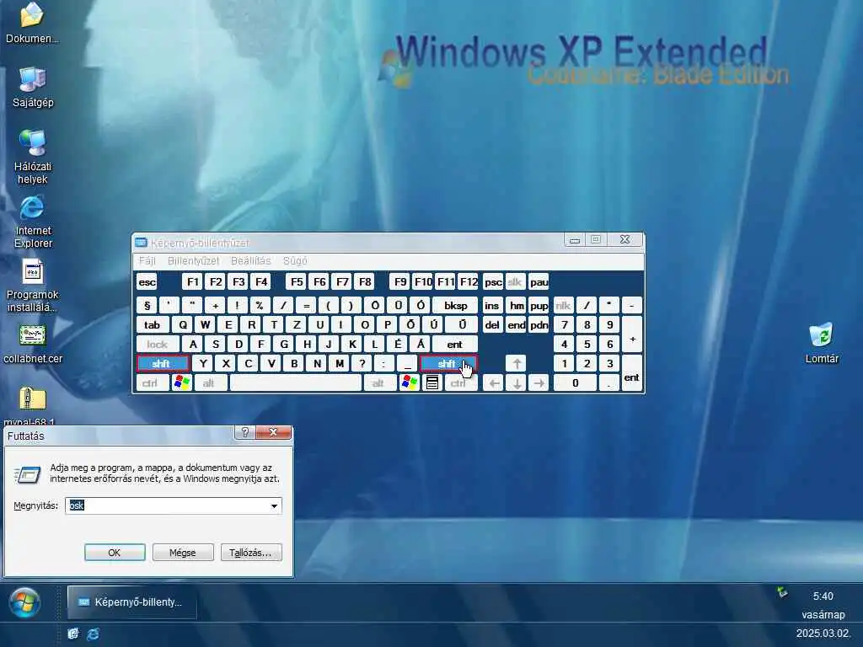863x647 pixels.
Task: Click the bksp key on keyboard
Action: pyautogui.click(x=454, y=305)
